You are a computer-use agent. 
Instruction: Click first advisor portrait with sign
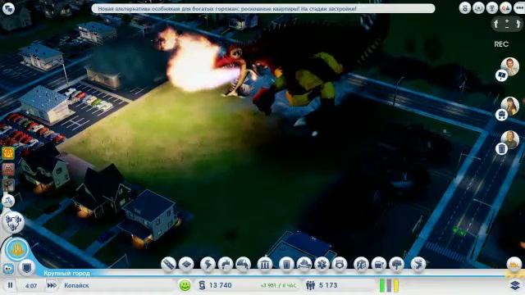(x=510, y=66)
